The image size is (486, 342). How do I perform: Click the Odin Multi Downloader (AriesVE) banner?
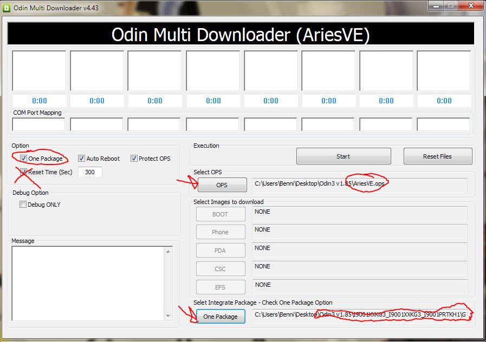241,34
